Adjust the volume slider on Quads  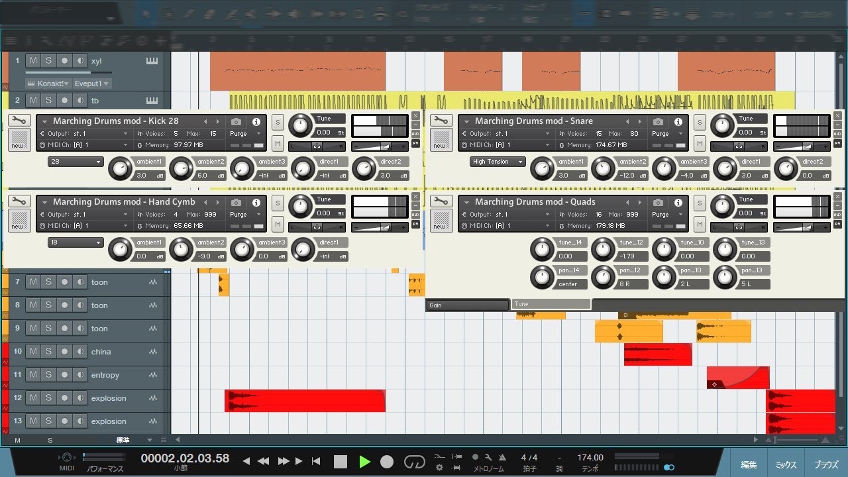[802, 227]
